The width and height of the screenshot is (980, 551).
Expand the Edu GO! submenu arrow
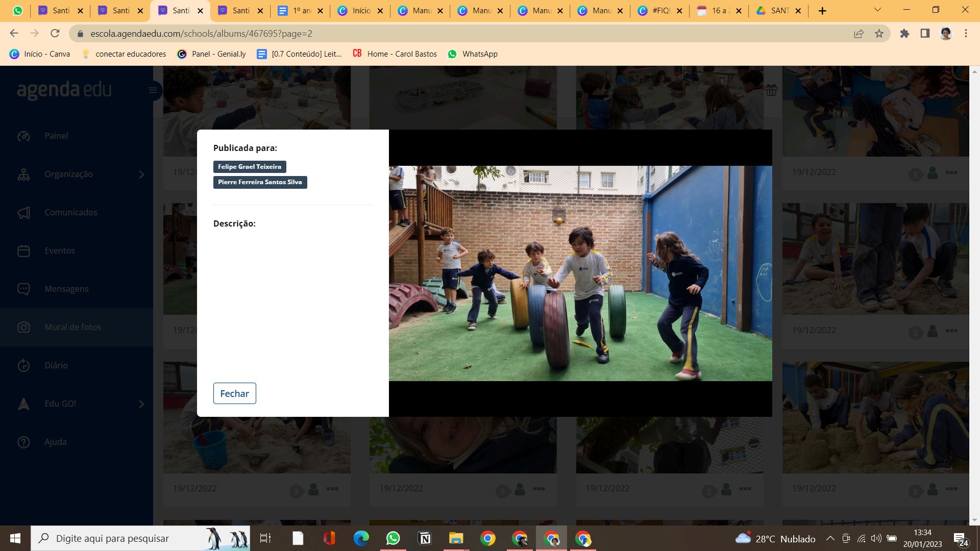(141, 404)
